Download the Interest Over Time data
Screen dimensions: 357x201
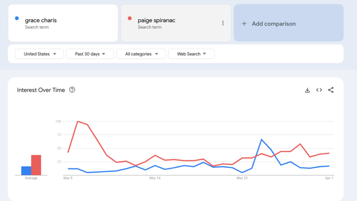[307, 90]
